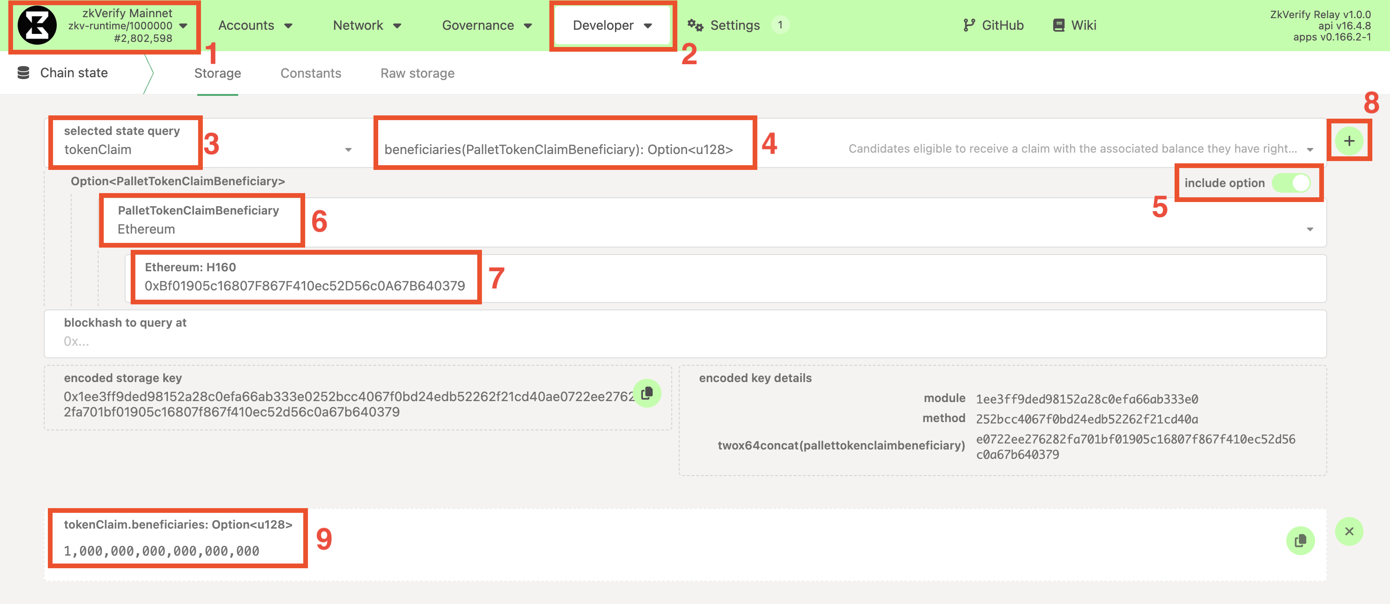Switch to the Raw storage tab
The height and width of the screenshot is (604, 1390).
(x=417, y=74)
